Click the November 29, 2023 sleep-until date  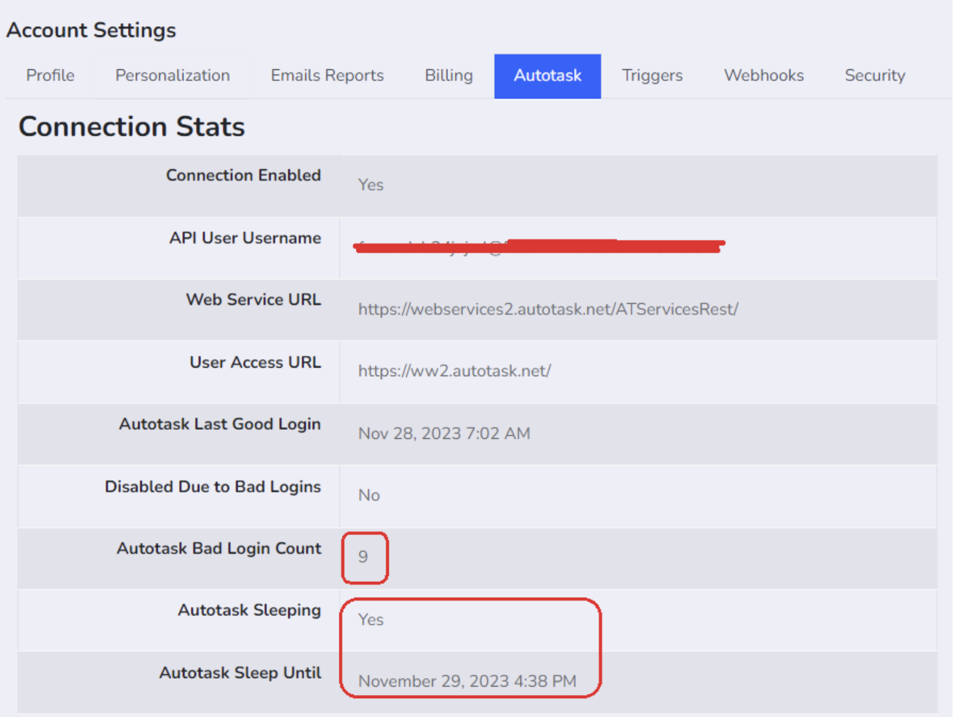pyautogui.click(x=467, y=681)
